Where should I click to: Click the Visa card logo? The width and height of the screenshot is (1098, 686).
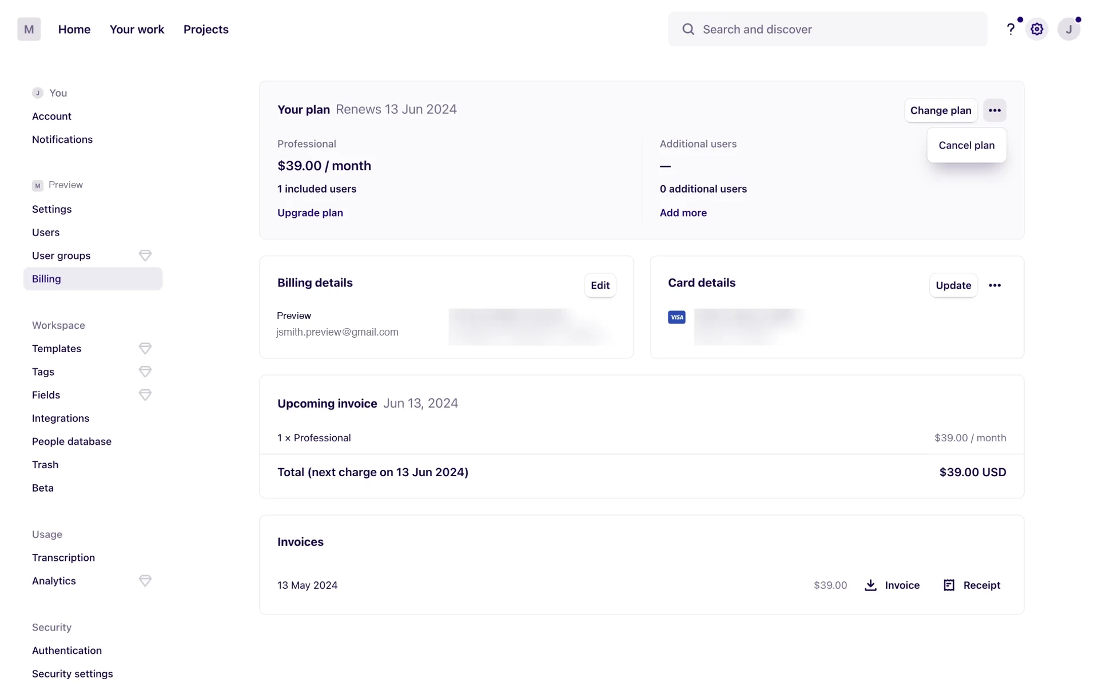click(677, 317)
